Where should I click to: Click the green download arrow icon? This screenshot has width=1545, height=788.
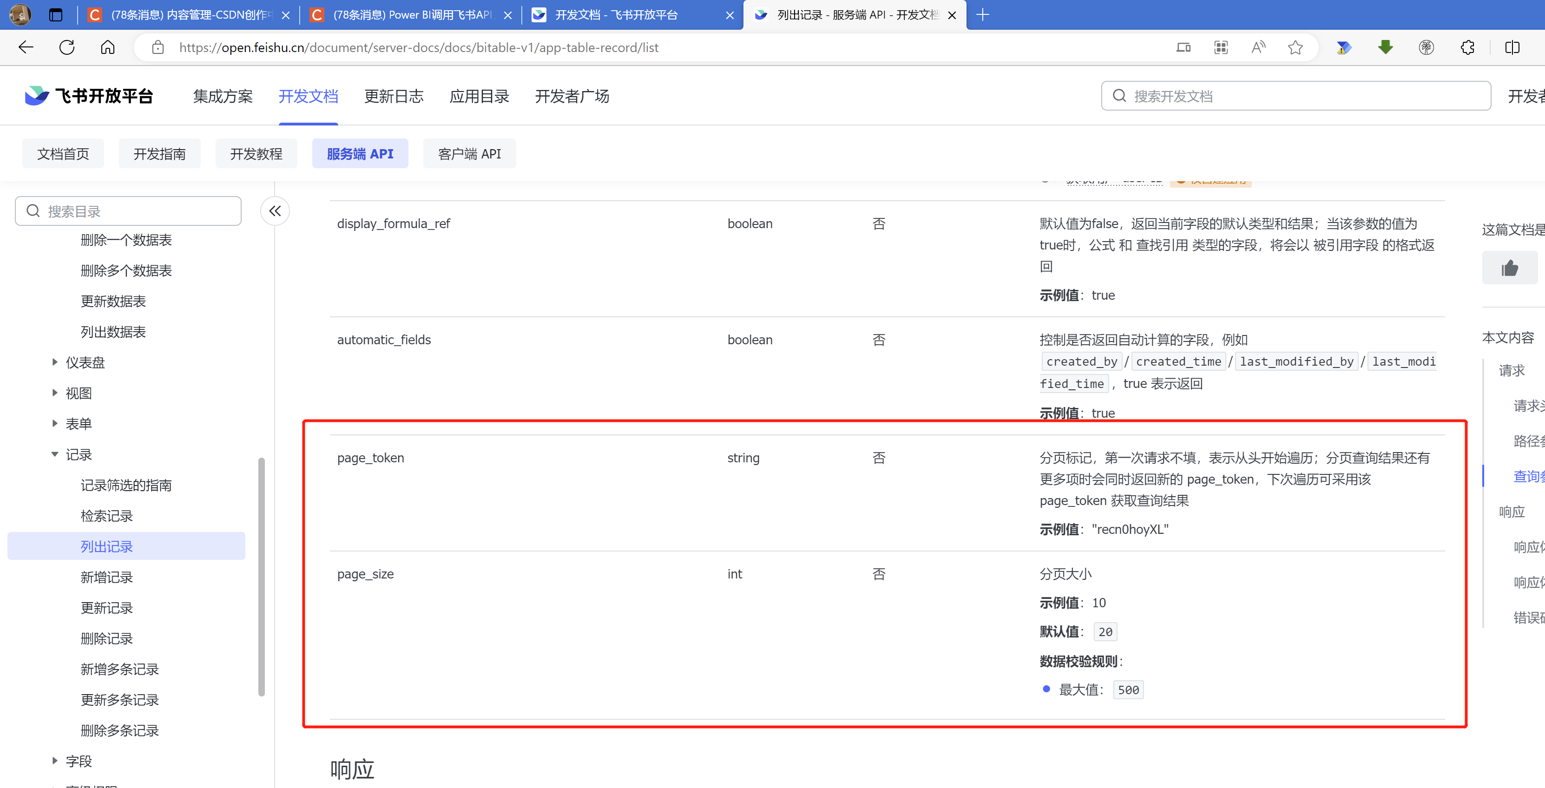tap(1385, 47)
